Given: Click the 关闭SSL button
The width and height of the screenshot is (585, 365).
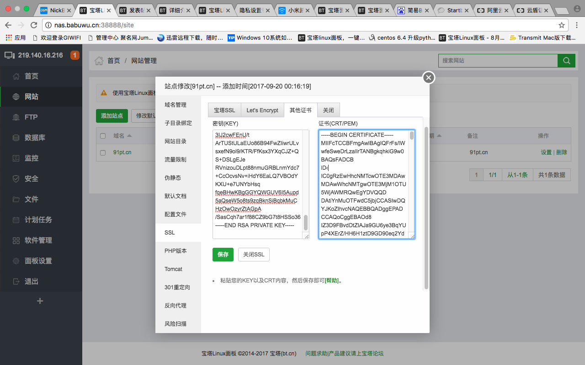Looking at the screenshot, I should pos(254,255).
